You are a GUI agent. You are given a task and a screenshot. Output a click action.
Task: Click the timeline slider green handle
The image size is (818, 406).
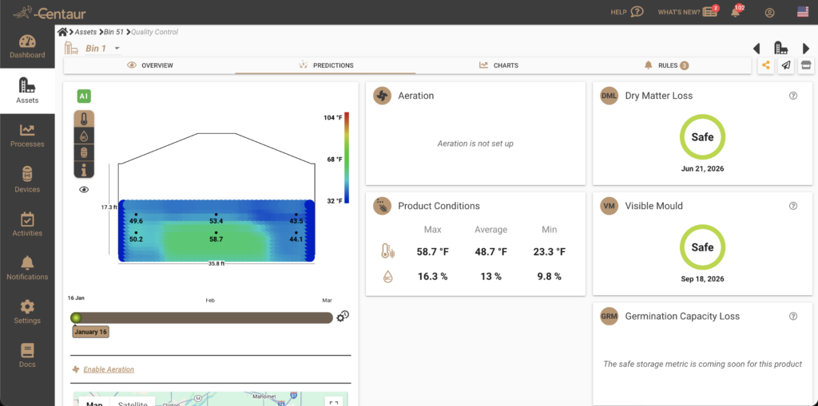click(x=76, y=317)
